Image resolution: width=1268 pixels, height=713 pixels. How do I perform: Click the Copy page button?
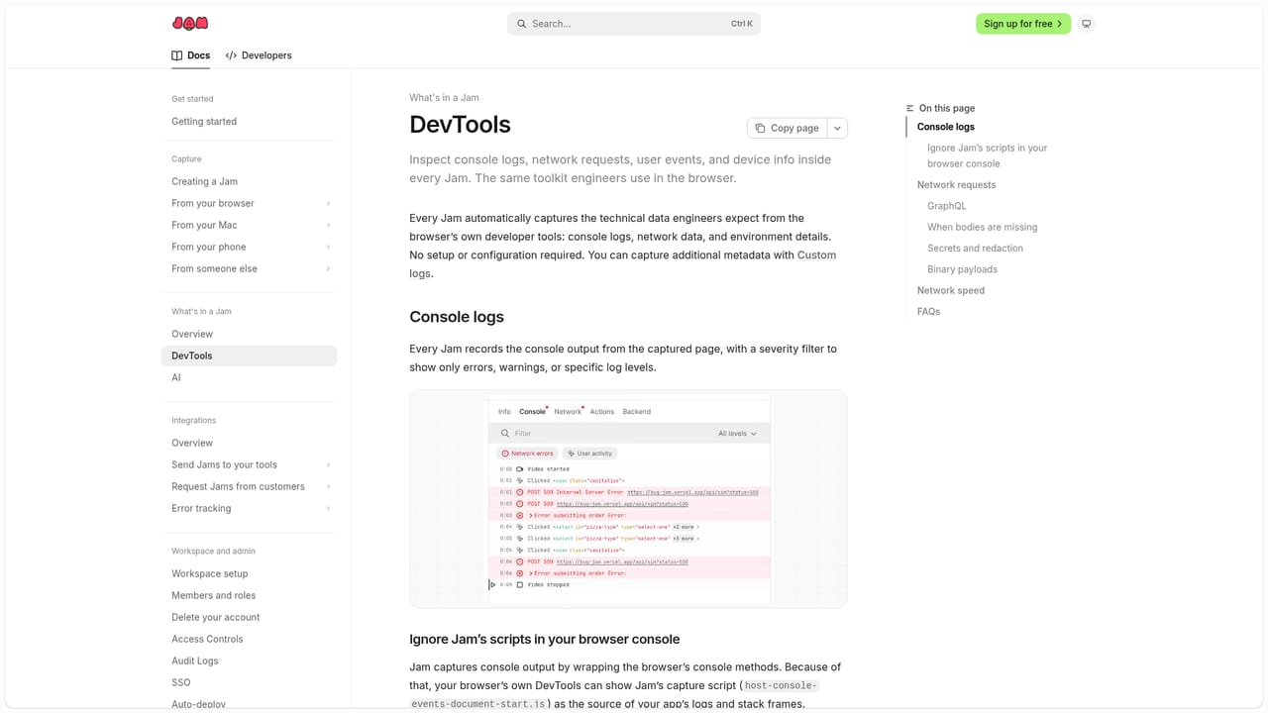click(x=787, y=128)
